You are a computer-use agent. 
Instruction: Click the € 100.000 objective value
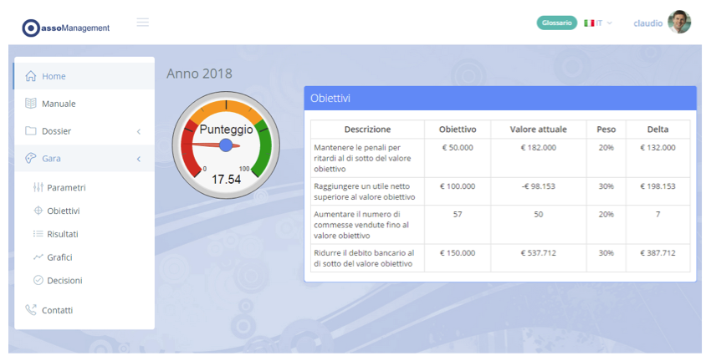458,186
